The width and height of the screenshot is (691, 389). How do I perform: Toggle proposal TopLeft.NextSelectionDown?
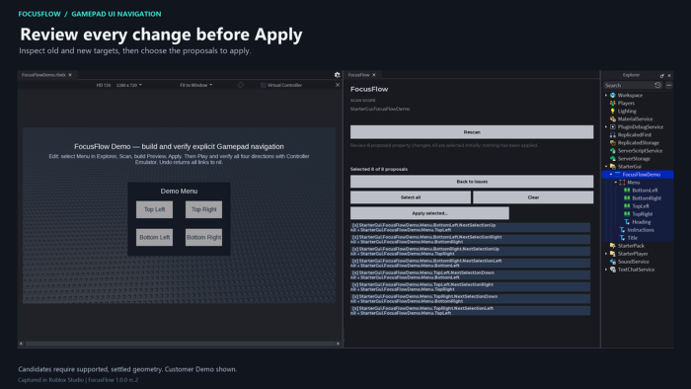470,275
